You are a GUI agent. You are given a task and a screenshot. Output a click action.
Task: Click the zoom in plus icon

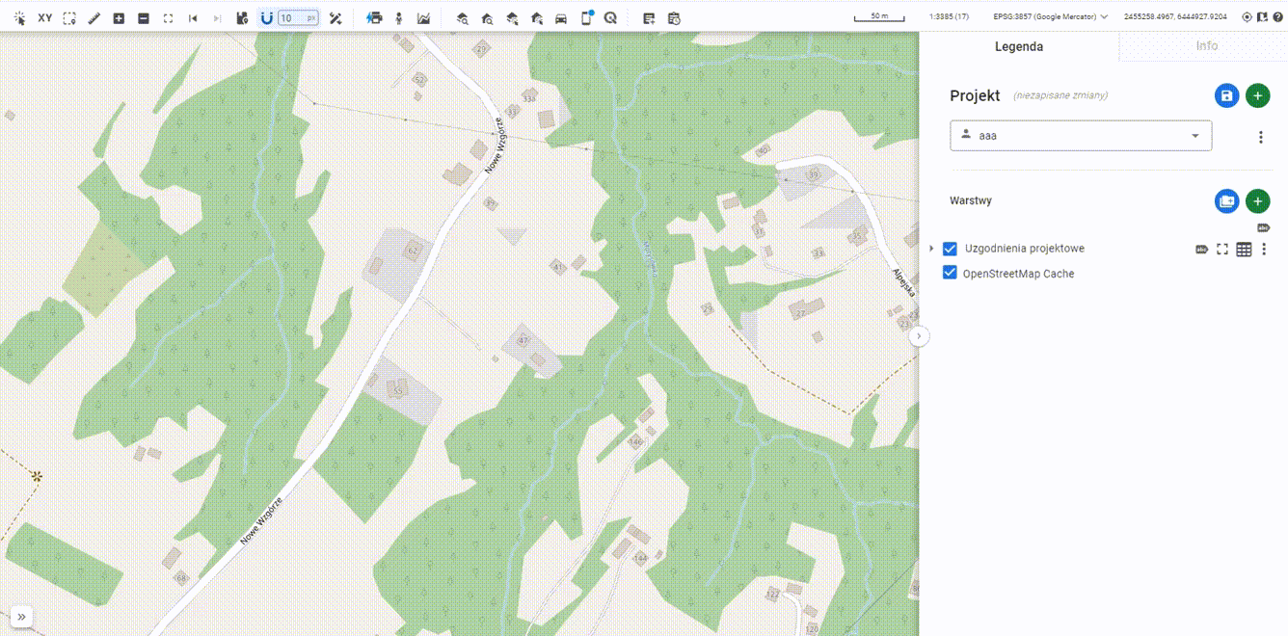coord(119,18)
